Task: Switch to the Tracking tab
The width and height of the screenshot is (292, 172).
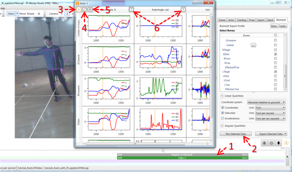Action: (x=242, y=20)
